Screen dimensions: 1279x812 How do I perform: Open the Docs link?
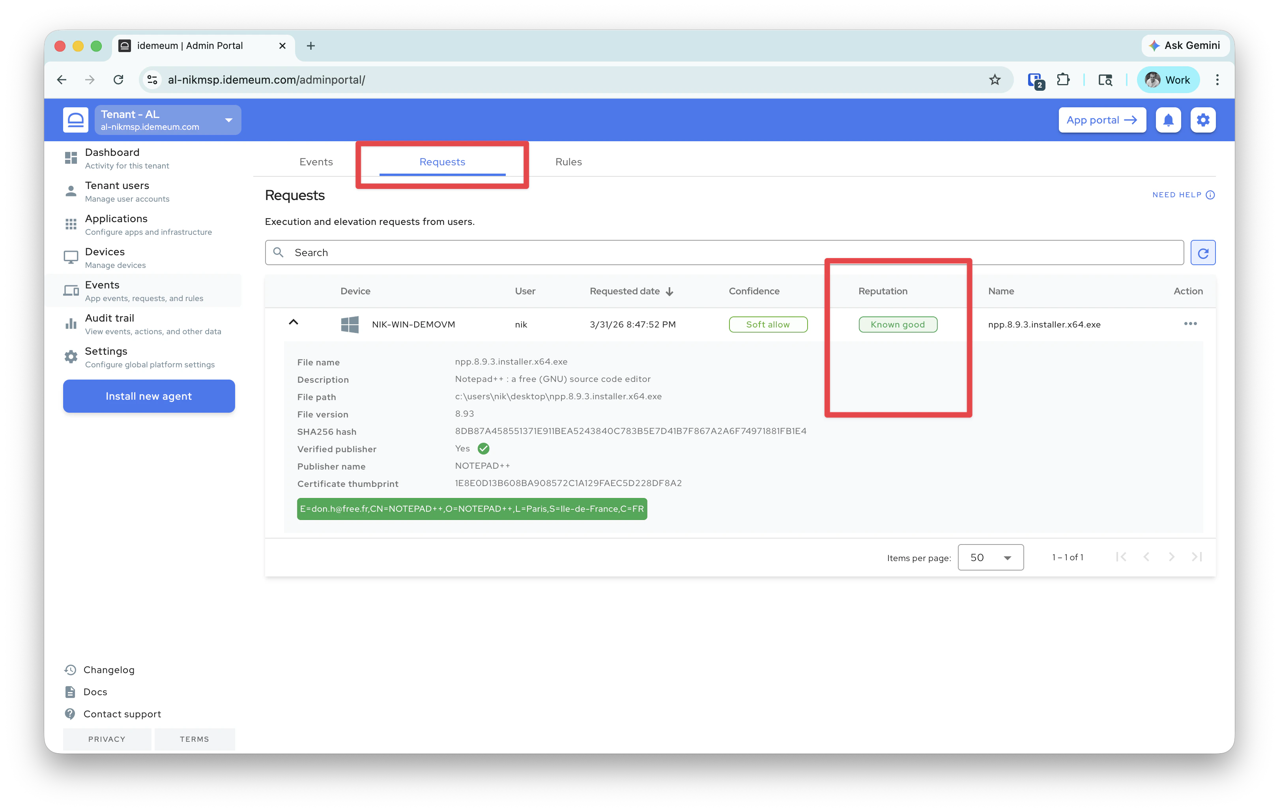click(x=95, y=691)
